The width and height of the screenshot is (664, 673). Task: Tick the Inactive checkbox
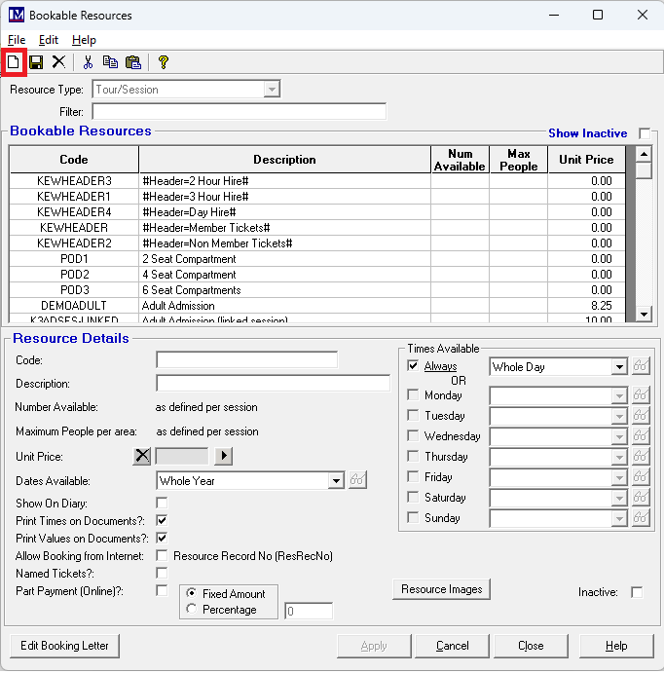pos(637,592)
